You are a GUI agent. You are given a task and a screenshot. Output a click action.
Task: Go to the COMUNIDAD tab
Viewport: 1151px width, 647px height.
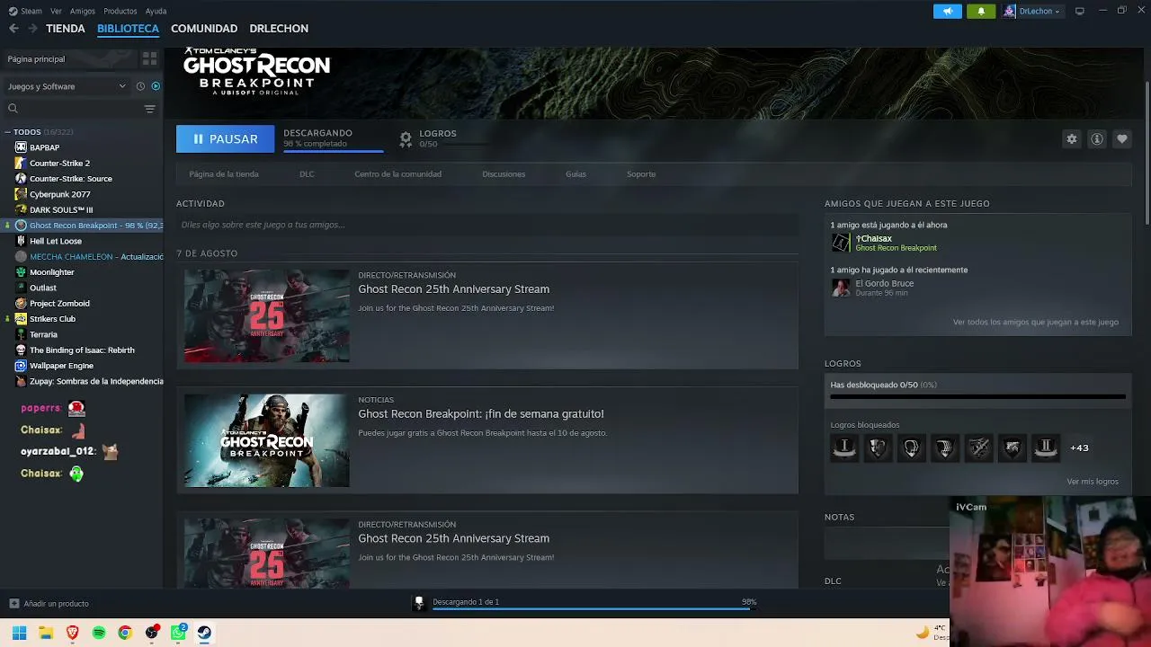click(x=204, y=29)
